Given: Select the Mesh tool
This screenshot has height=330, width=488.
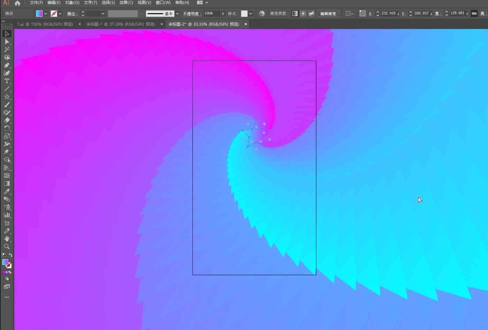Looking at the screenshot, I should pyautogui.click(x=7, y=176).
